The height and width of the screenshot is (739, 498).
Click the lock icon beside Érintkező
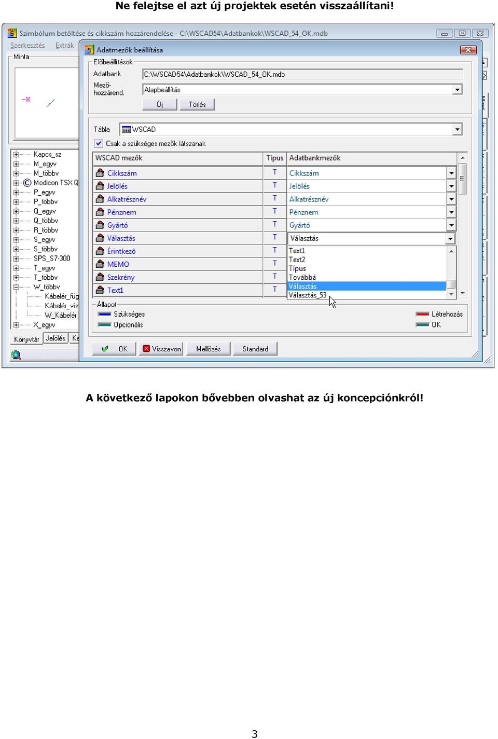tap(100, 251)
